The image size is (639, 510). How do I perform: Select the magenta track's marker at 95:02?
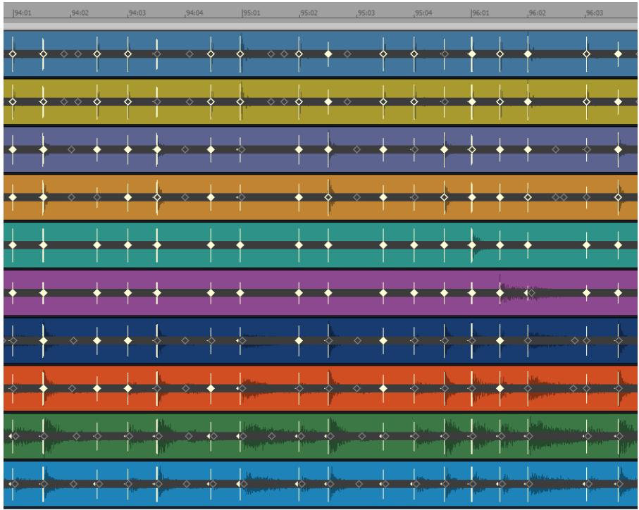click(x=299, y=293)
